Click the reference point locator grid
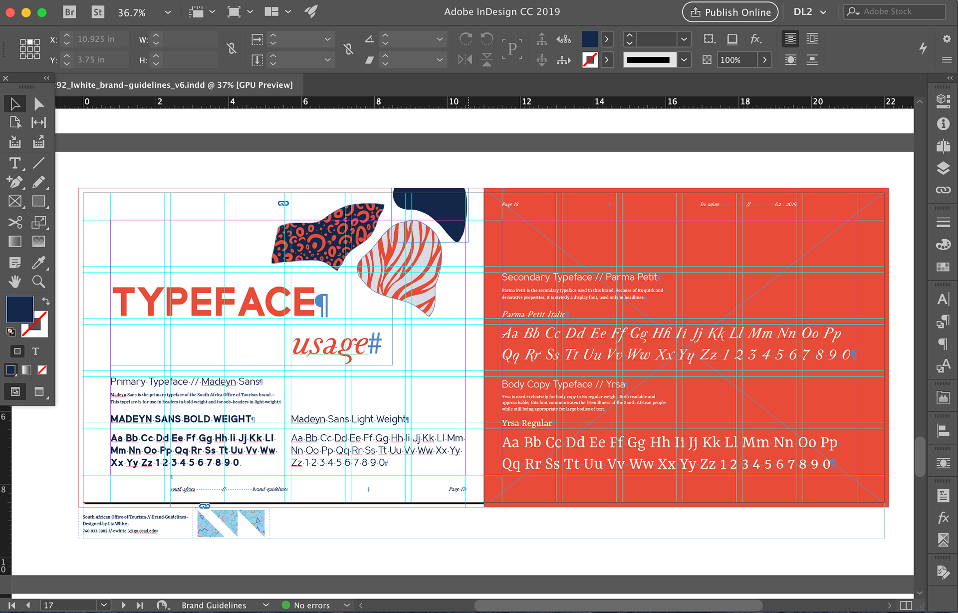 coord(29,49)
